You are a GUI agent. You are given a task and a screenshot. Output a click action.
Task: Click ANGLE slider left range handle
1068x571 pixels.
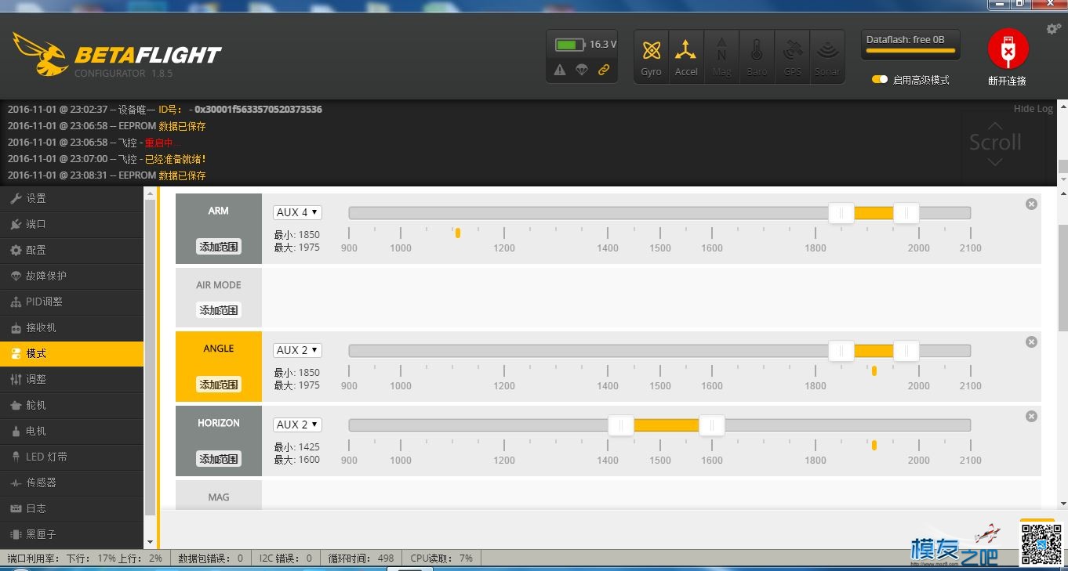pos(841,351)
